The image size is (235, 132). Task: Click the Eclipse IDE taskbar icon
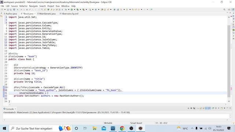click(140, 128)
